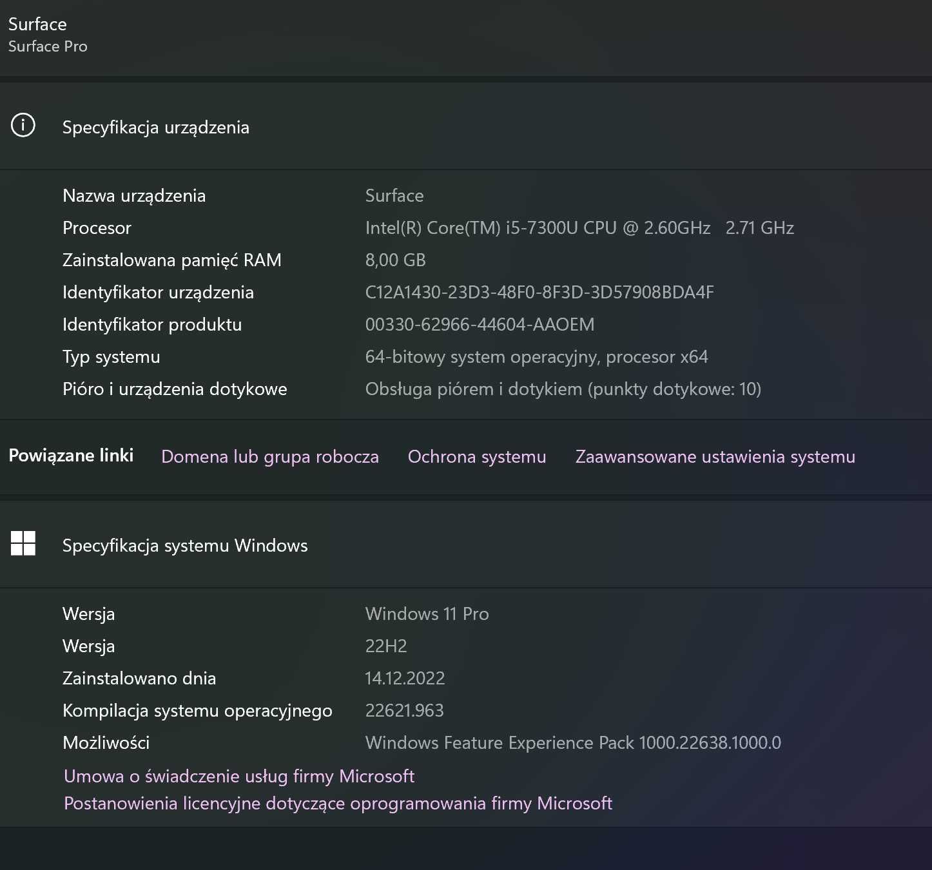Click the Typ systemu label
Image resolution: width=932 pixels, height=870 pixels.
coord(112,356)
